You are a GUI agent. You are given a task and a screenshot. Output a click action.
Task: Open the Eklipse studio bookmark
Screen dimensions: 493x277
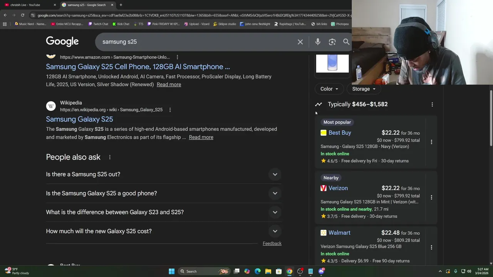coord(224,24)
